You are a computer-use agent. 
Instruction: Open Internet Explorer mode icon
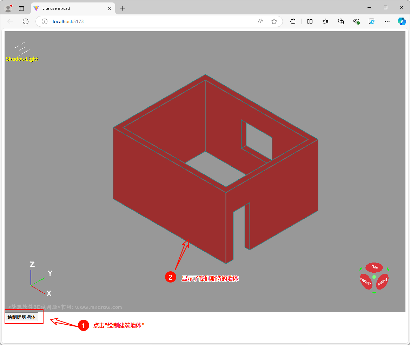(x=371, y=21)
